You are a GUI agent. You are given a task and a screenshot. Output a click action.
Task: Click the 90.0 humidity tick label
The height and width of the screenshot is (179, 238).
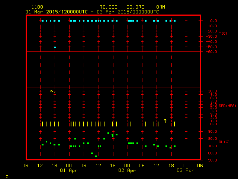tap(213, 132)
